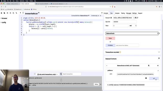Screen dimensions: 163x91
Task: Clear all deployed contracts with the trash icon
Action: click(x=159, y=58)
